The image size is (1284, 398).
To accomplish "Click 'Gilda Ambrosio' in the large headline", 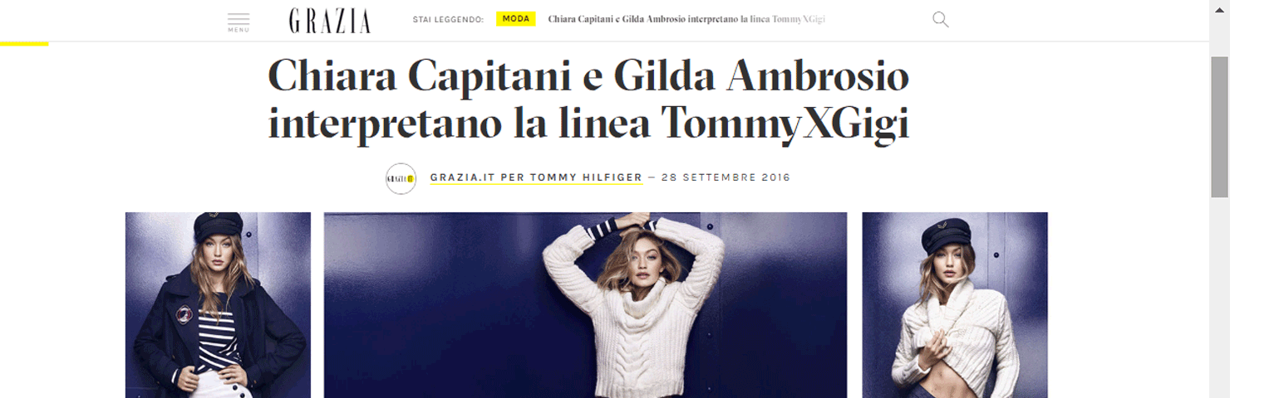I will pyautogui.click(x=761, y=75).
